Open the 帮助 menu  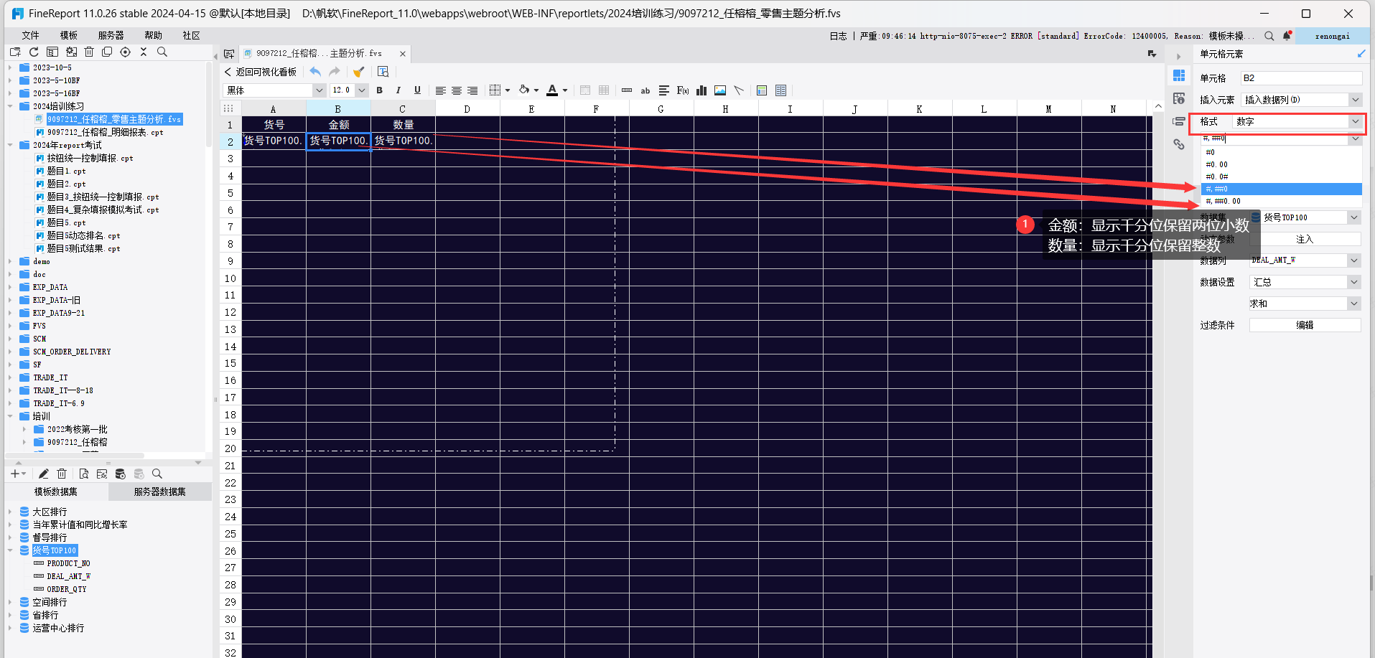[x=153, y=35]
